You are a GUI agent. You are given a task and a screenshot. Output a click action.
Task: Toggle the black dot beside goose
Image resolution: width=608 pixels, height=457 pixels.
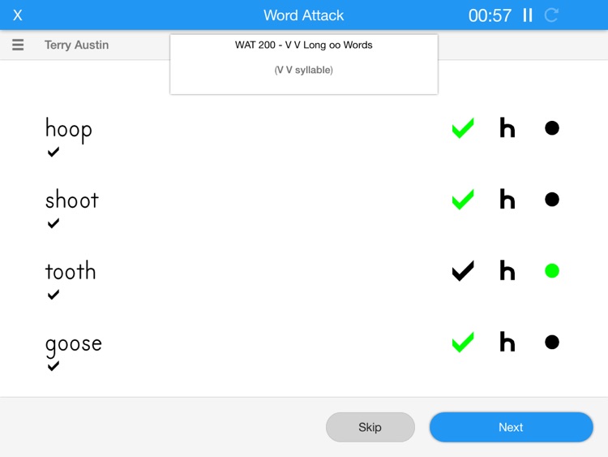pos(552,342)
